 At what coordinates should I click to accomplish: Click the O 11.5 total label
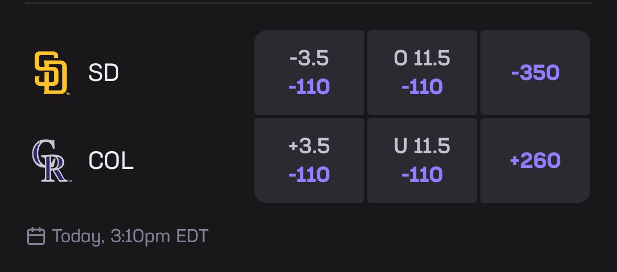[x=422, y=59]
